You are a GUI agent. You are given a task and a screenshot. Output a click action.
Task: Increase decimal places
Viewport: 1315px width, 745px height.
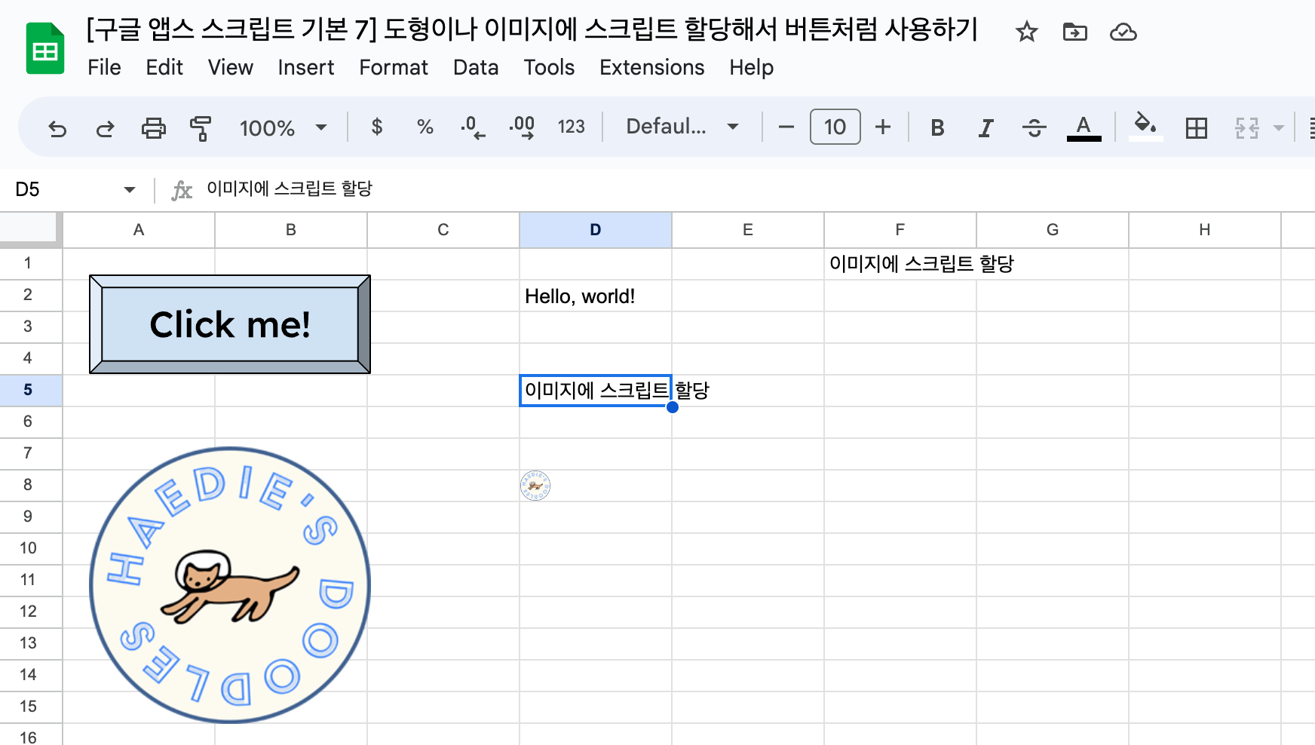pyautogui.click(x=522, y=127)
